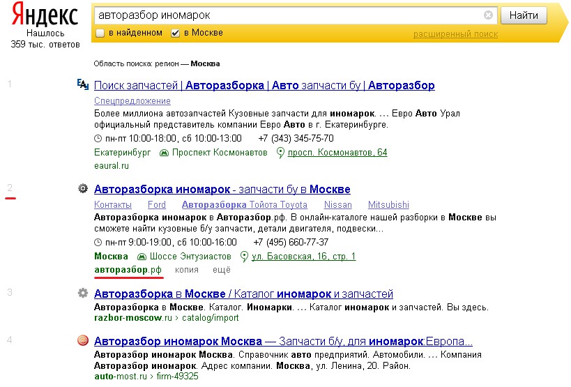Screen dimensions: 571x387
Task: Click the авторазбор.рф domain link
Action: (128, 270)
